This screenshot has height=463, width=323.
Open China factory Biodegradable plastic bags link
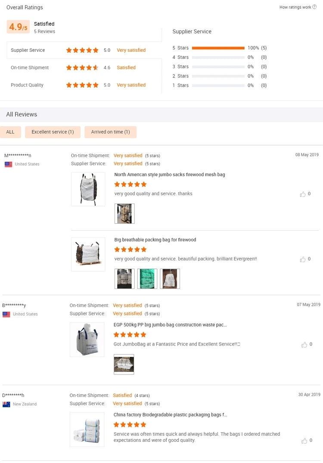(x=170, y=415)
